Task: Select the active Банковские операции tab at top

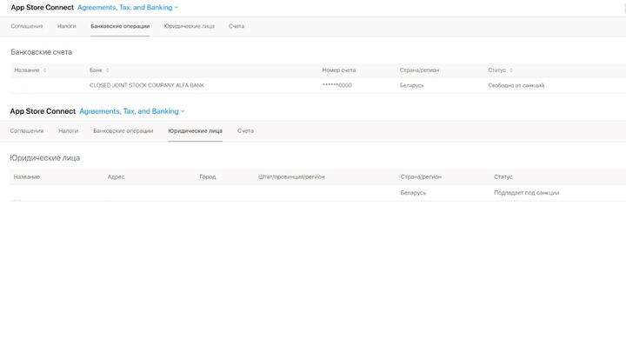Action: pyautogui.click(x=120, y=26)
